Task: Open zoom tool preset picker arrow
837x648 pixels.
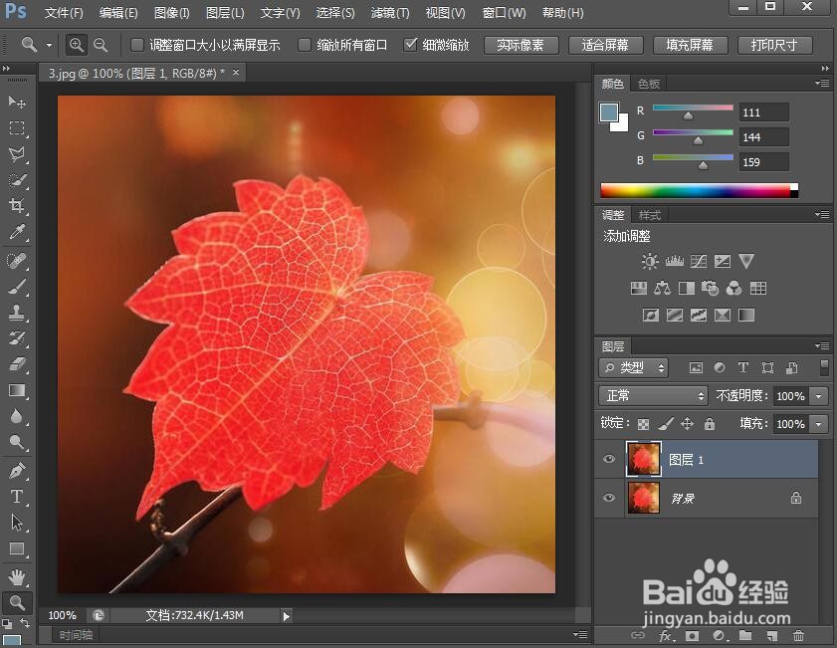Action: 49,46
